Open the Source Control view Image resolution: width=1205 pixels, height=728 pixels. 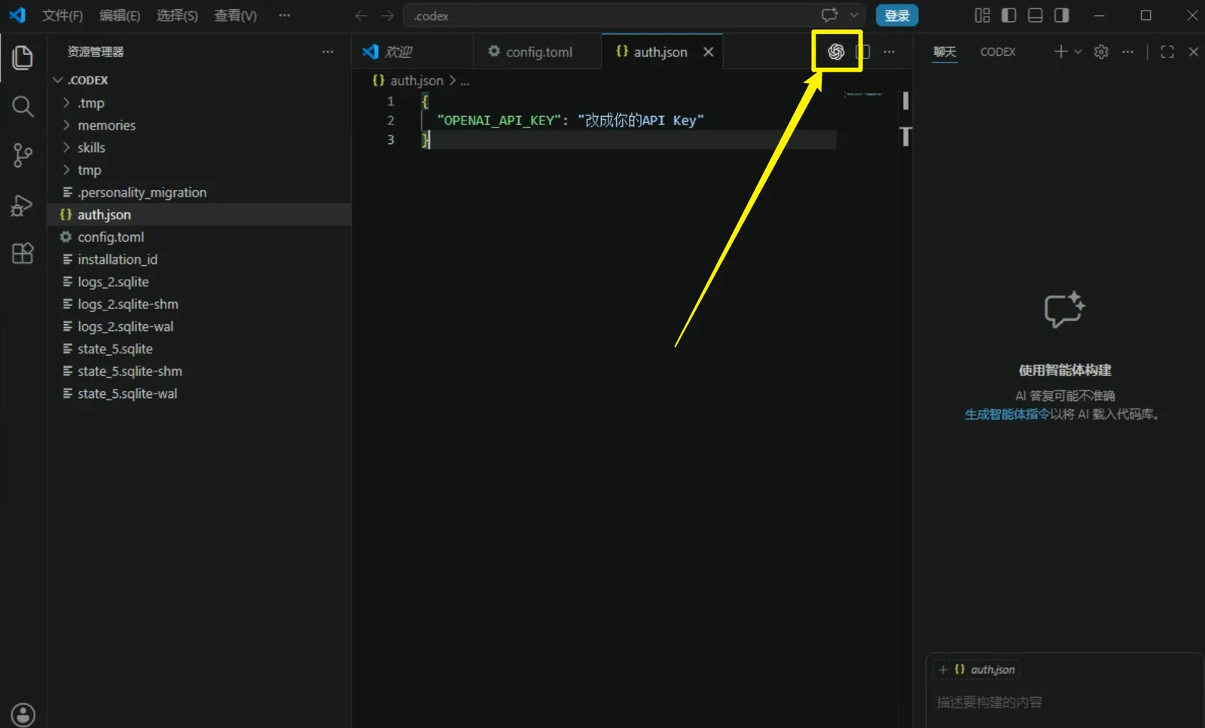[23, 156]
